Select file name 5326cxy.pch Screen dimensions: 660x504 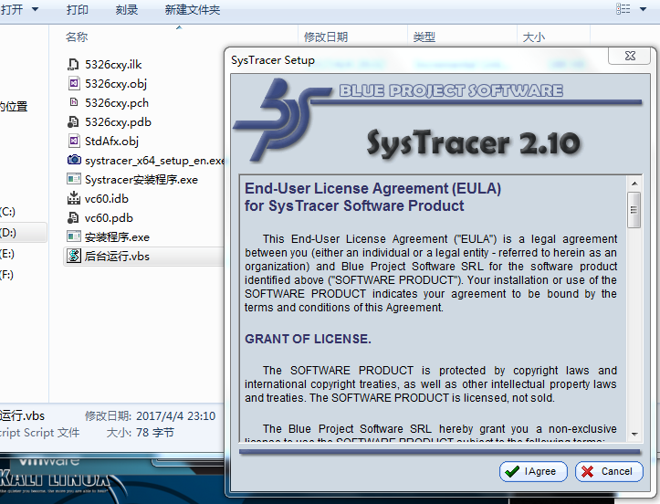(x=117, y=103)
